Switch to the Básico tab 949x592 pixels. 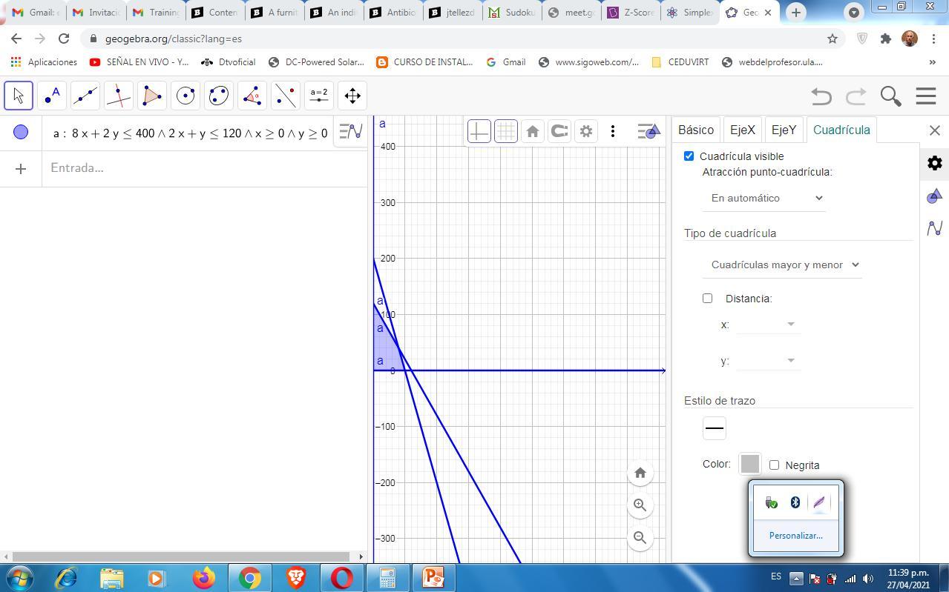click(695, 130)
